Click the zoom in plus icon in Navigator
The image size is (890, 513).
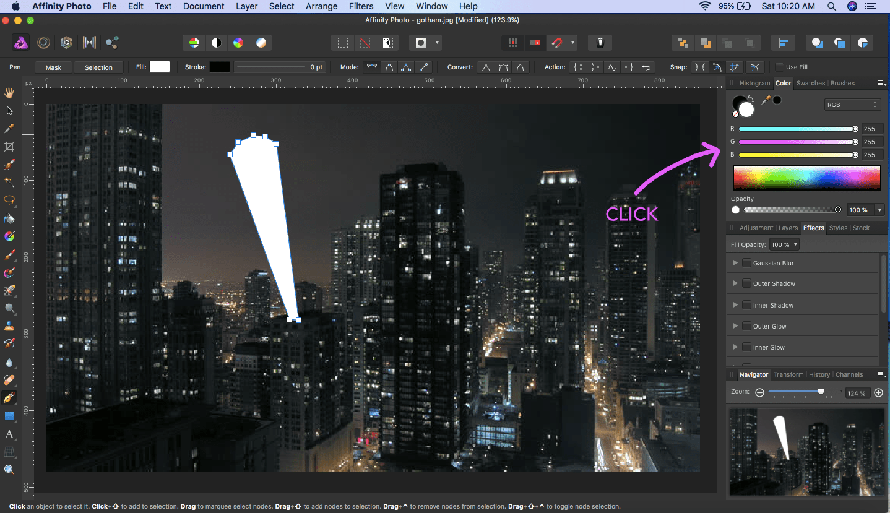[x=878, y=393]
